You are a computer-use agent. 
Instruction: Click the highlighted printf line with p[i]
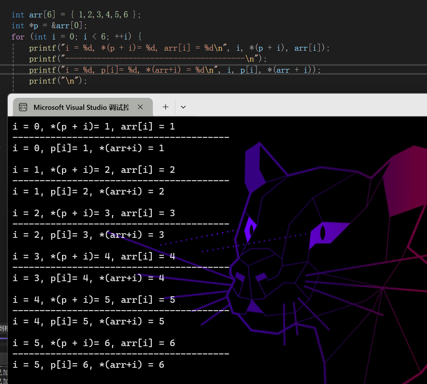point(175,70)
